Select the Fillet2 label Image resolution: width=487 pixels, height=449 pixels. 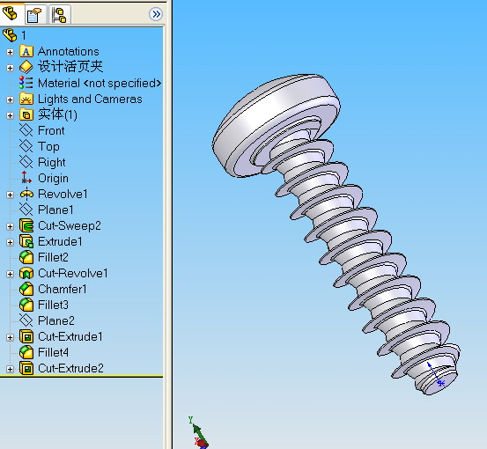(53, 257)
